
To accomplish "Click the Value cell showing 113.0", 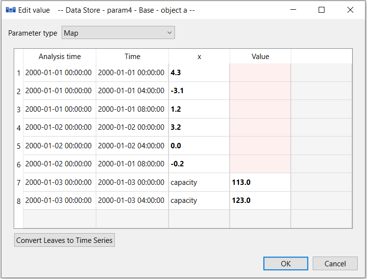I will (x=260, y=182).
